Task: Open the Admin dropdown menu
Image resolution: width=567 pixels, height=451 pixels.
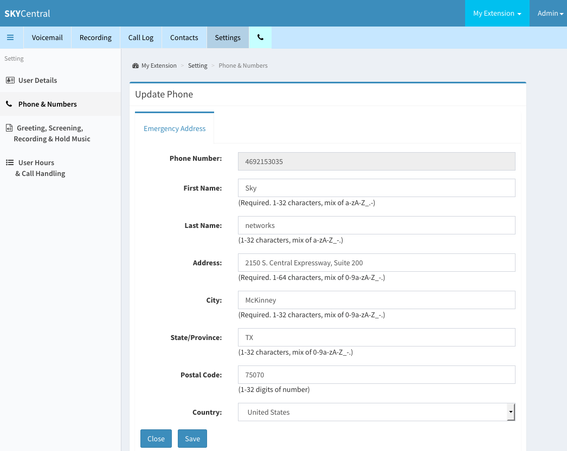Action: [550, 14]
